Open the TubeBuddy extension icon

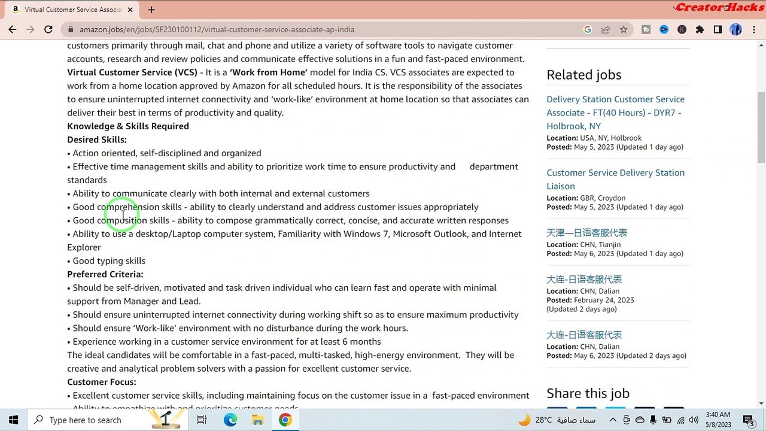[x=646, y=29]
